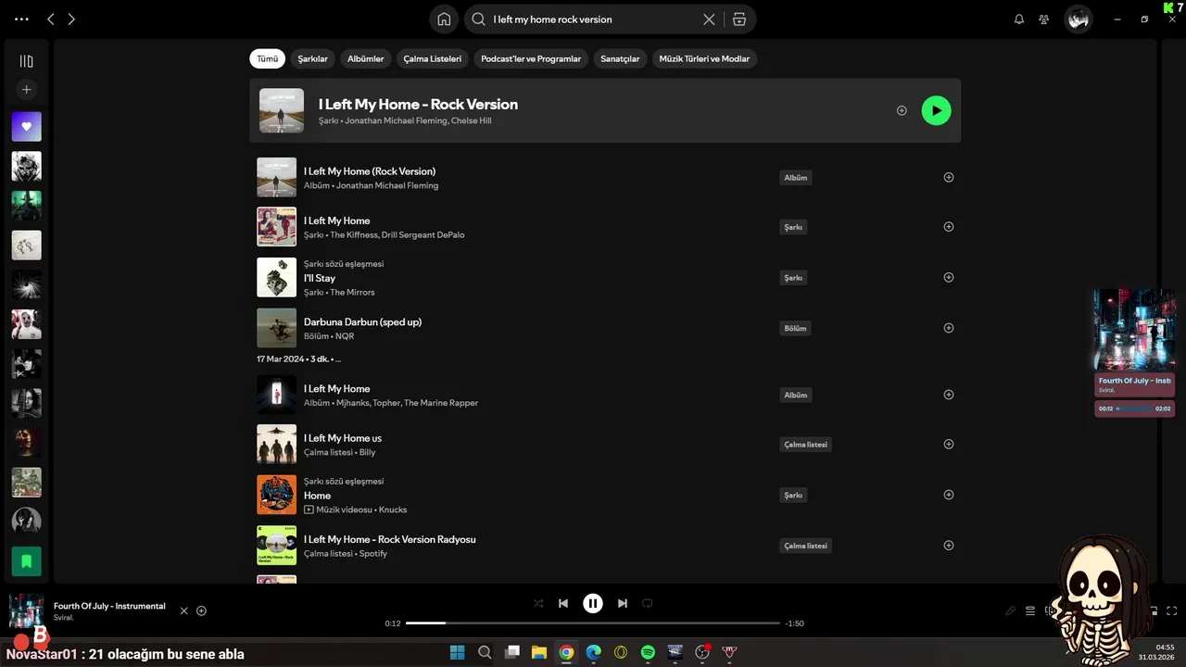This screenshot has height=667, width=1186.
Task: Open File Explorer from taskbar
Action: (538, 652)
